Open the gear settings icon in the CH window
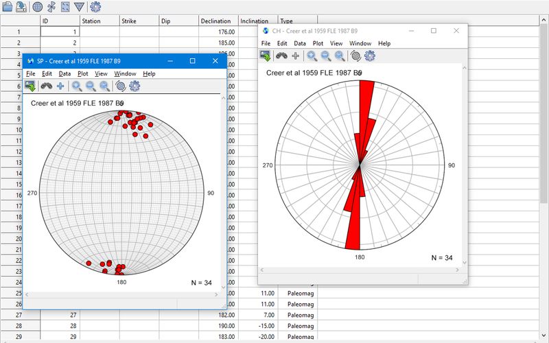The height and width of the screenshot is (343, 549). (370, 56)
